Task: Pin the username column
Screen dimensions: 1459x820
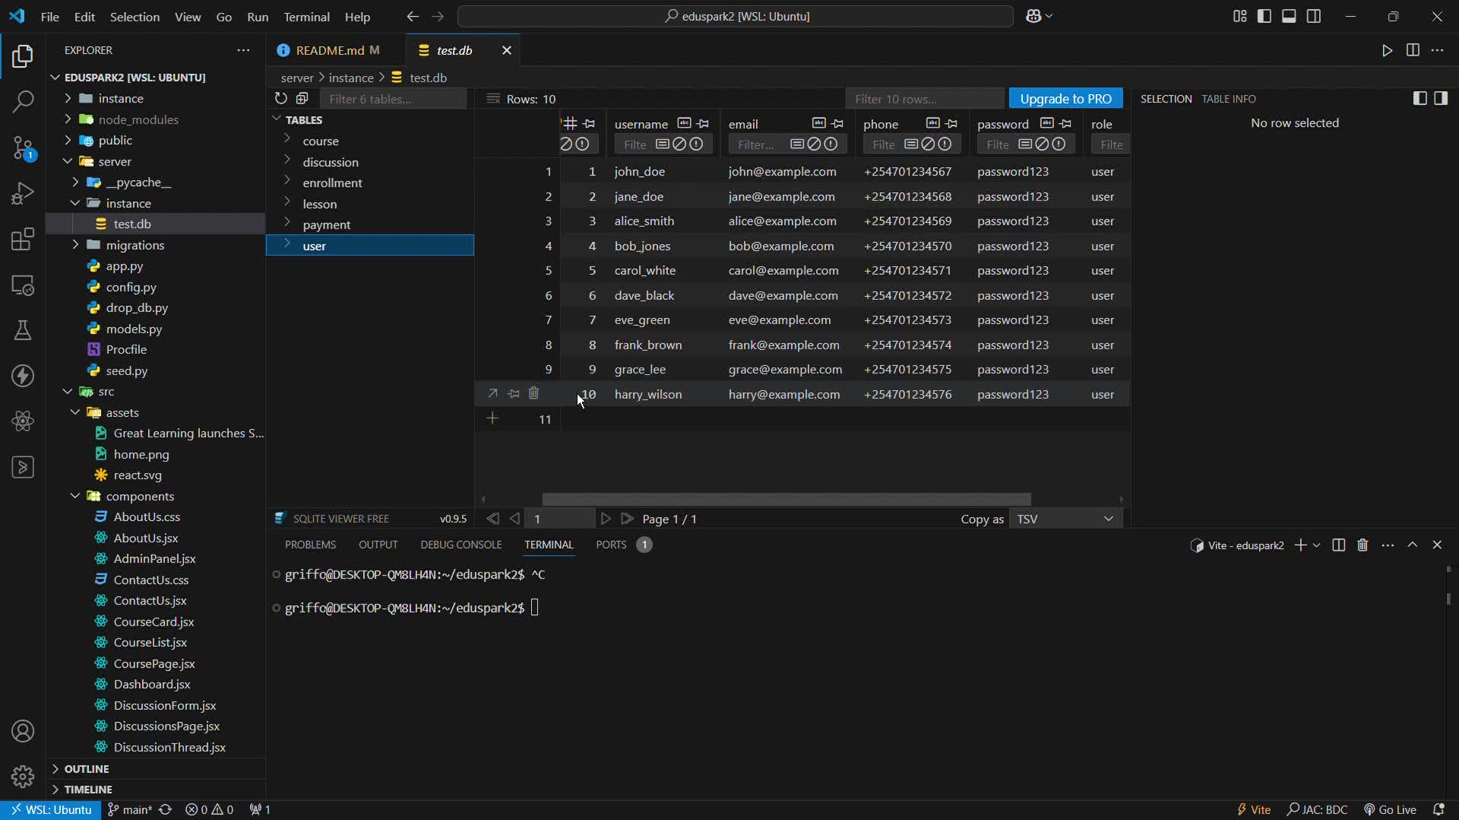Action: click(703, 124)
